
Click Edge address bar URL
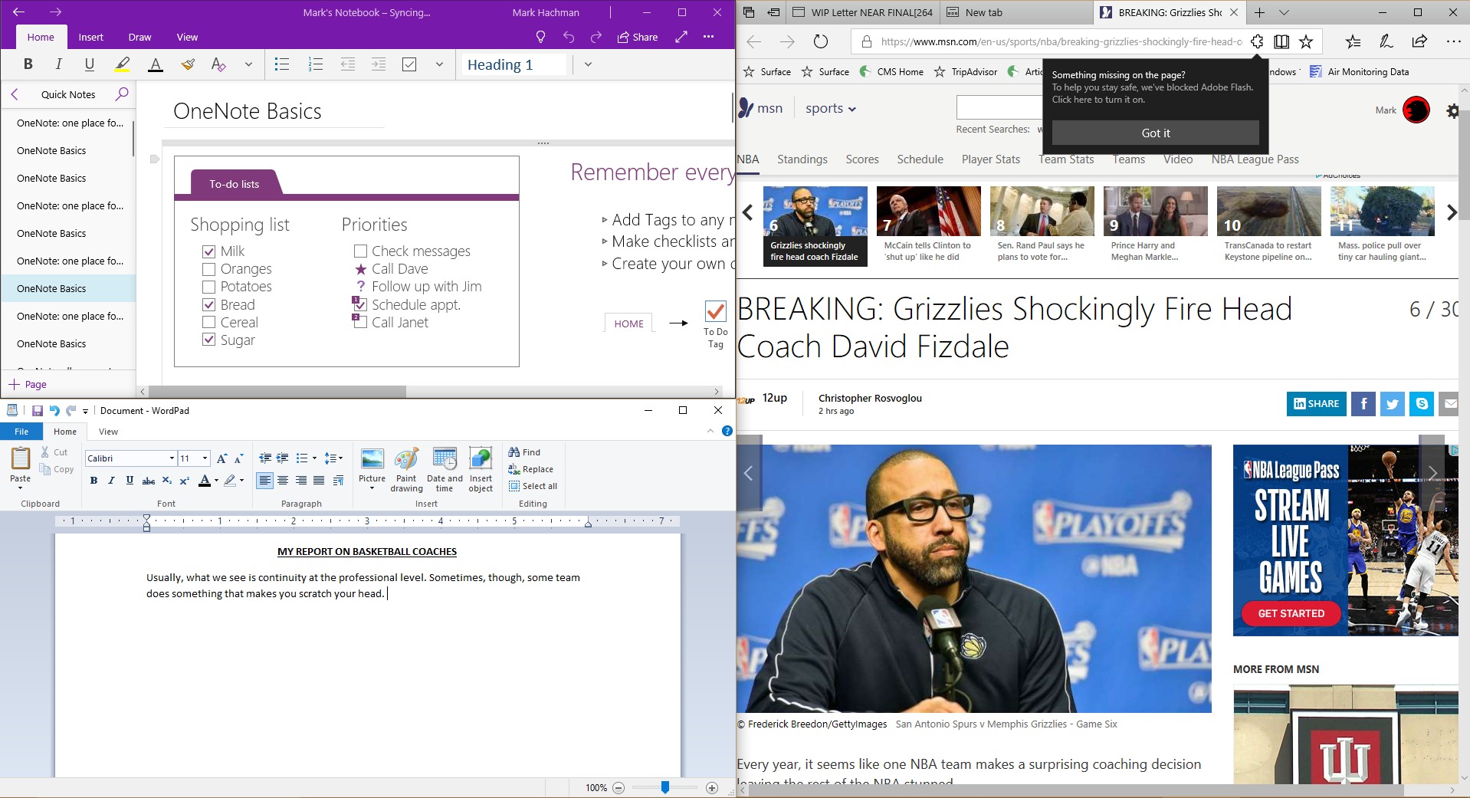(1060, 41)
